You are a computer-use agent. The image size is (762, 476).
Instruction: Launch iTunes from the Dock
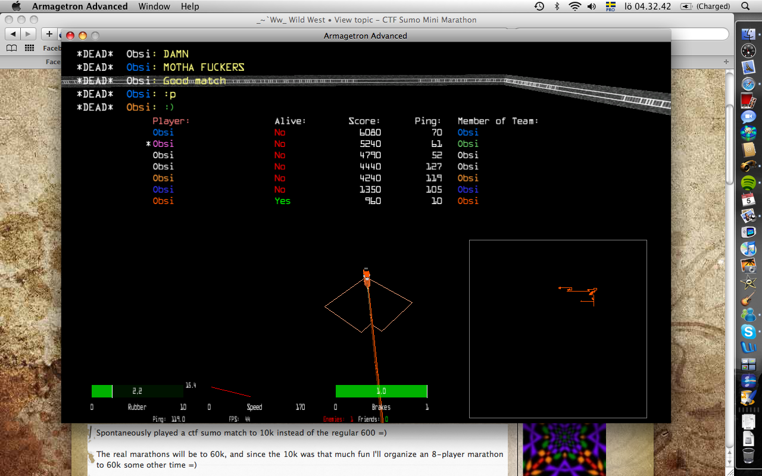click(x=748, y=248)
